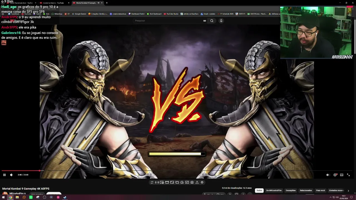Select the Todos filter chip
Image resolution: width=356 pixels, height=200 pixels.
[x=259, y=191]
